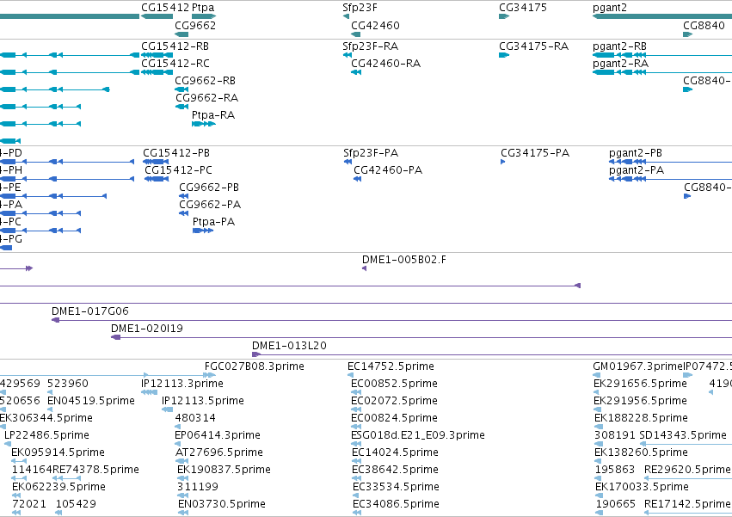The width and height of the screenshot is (732, 517).
Task: Select EST IP12113.5prime
Action: coord(203,401)
